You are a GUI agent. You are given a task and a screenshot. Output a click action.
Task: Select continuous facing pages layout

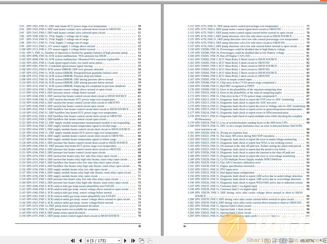click(x=291, y=241)
